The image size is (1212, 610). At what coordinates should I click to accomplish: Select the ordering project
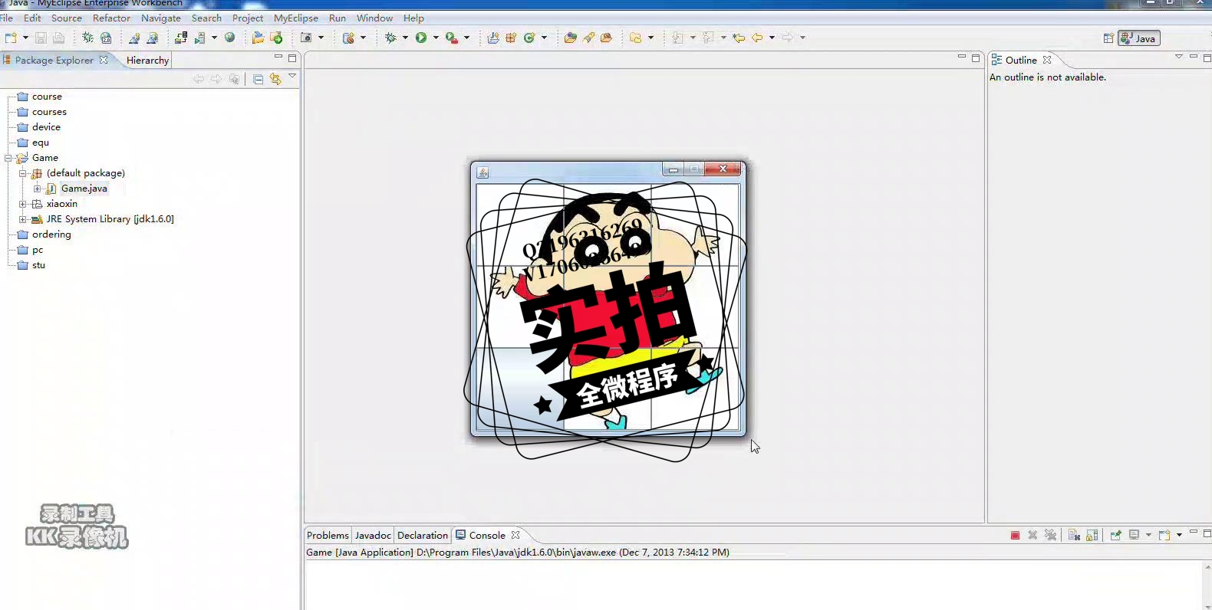point(51,234)
